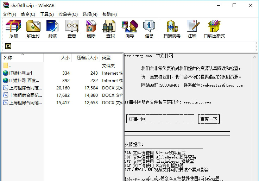The image size is (259, 188).
Task: Launch the 向导 (Wizard) tool
Action: click(x=130, y=29)
